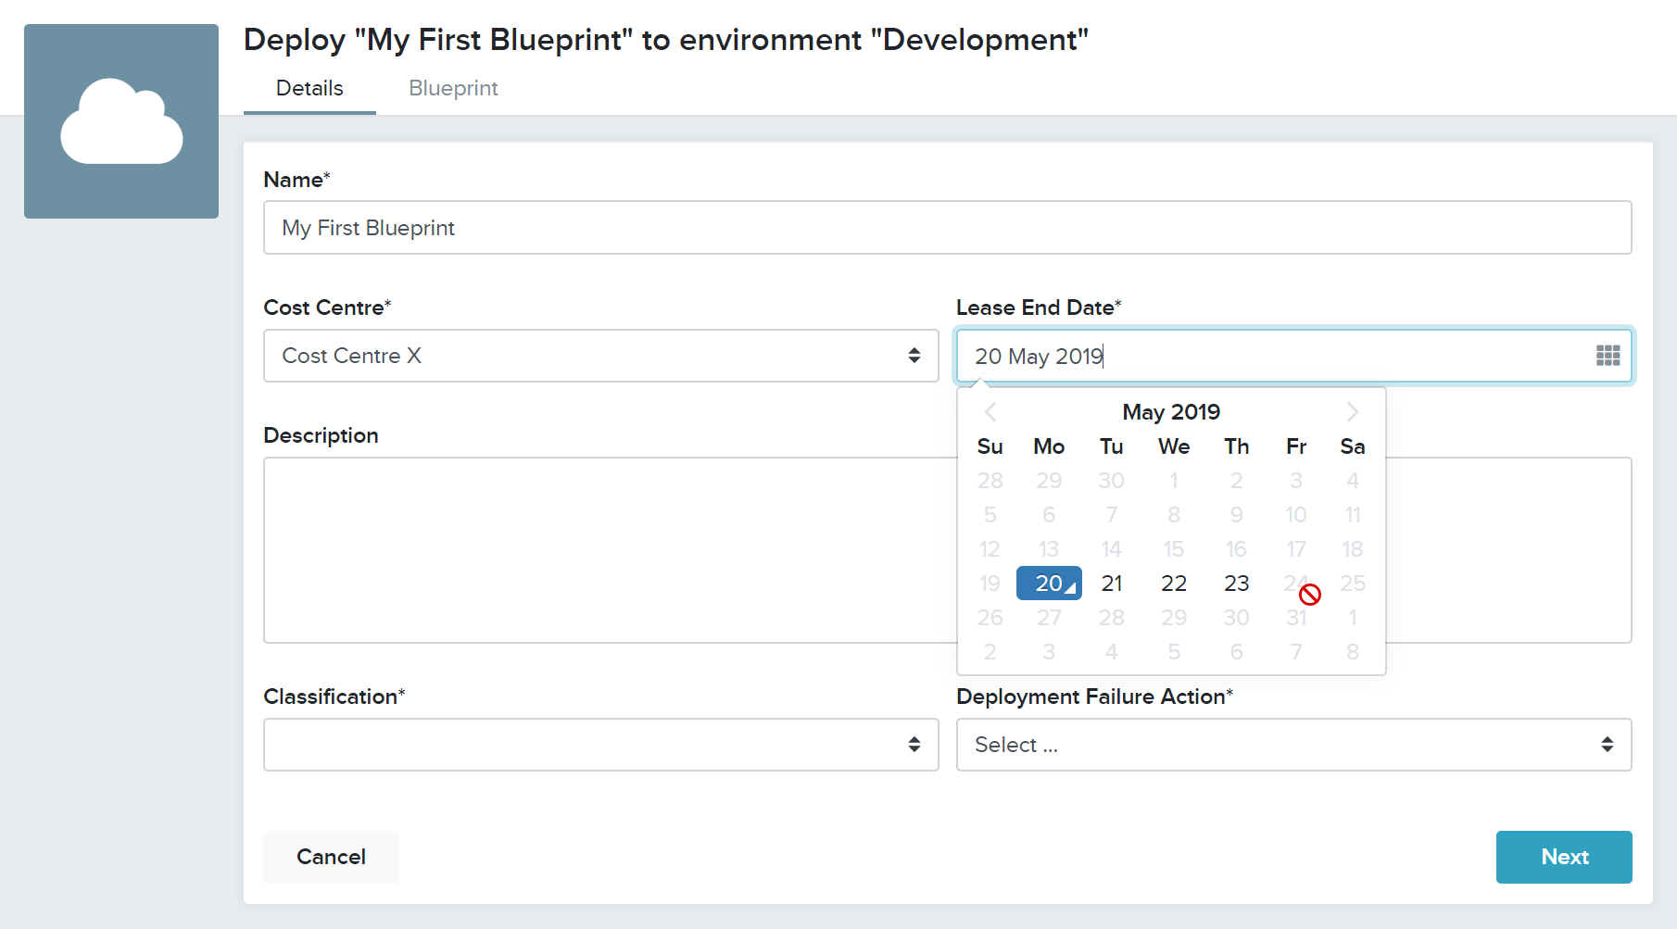Image resolution: width=1677 pixels, height=929 pixels.
Task: Open the Cost Centre dropdown
Action: click(x=601, y=356)
